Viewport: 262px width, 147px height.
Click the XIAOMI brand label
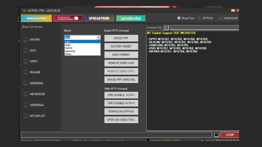coord(35,40)
